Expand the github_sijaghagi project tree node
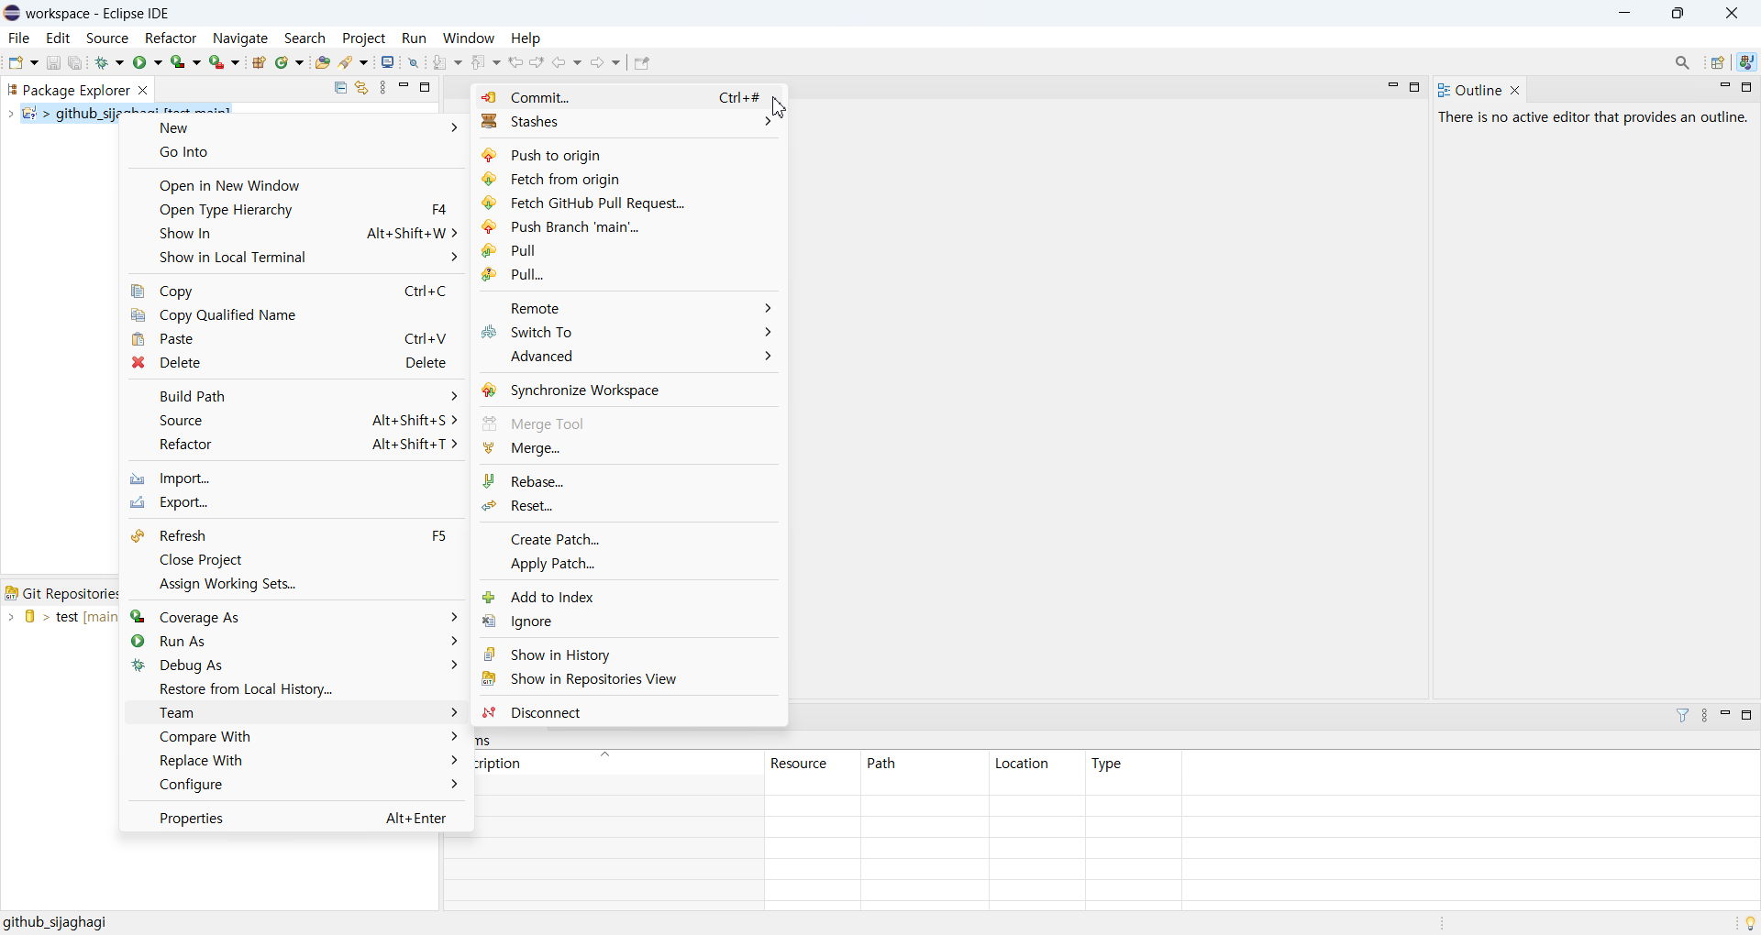 click(x=10, y=115)
